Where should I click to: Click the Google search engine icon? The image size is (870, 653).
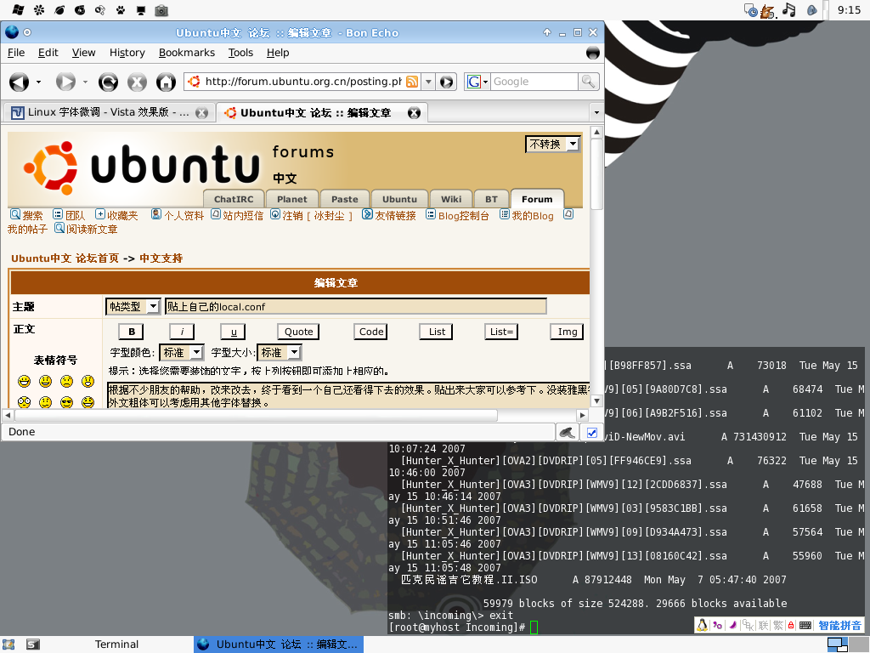pyautogui.click(x=474, y=82)
